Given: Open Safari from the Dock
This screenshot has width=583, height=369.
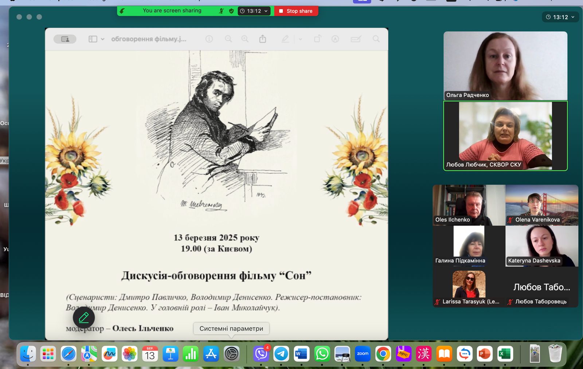Looking at the screenshot, I should (x=69, y=354).
